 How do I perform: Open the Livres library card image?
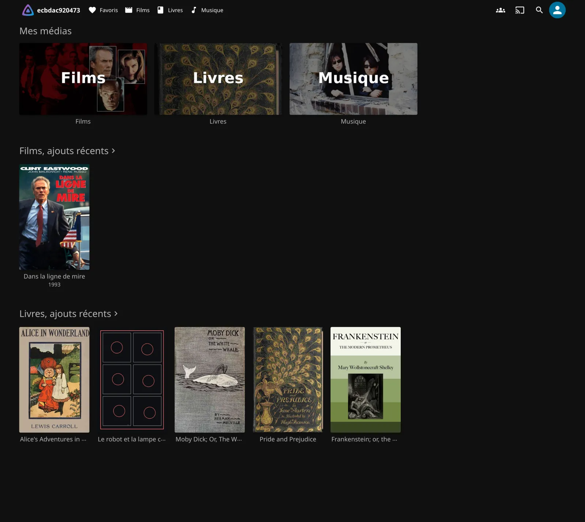point(218,79)
